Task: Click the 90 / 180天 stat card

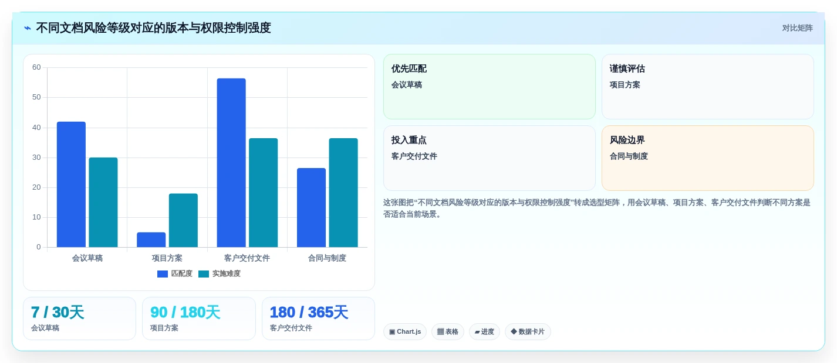Action: 199,319
